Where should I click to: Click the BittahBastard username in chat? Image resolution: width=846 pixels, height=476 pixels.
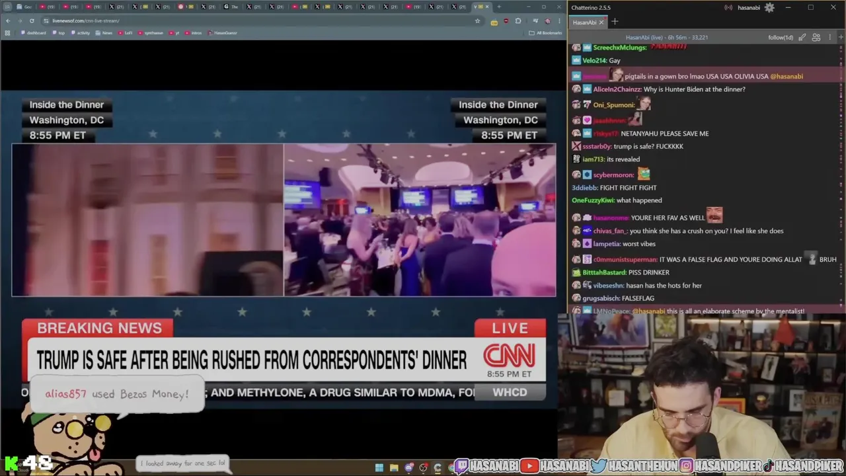pos(605,272)
